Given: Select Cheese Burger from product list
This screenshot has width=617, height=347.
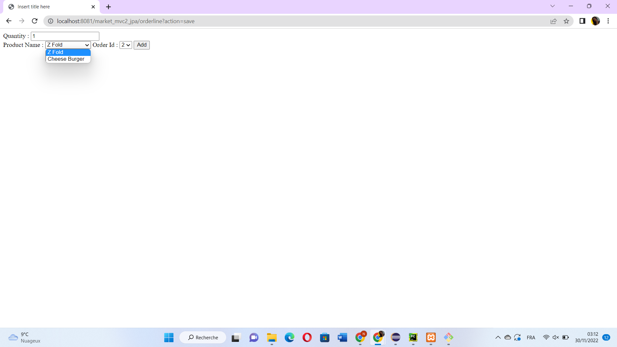Looking at the screenshot, I should click(x=66, y=59).
